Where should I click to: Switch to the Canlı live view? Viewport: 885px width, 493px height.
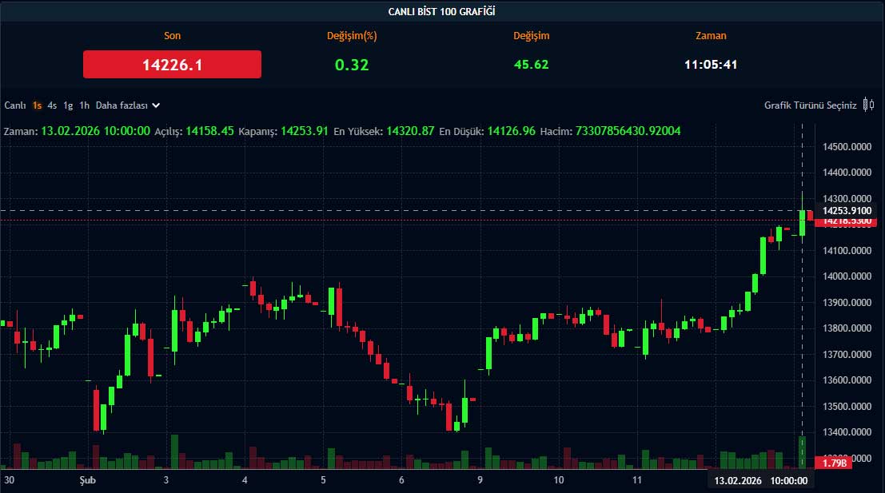click(x=15, y=105)
